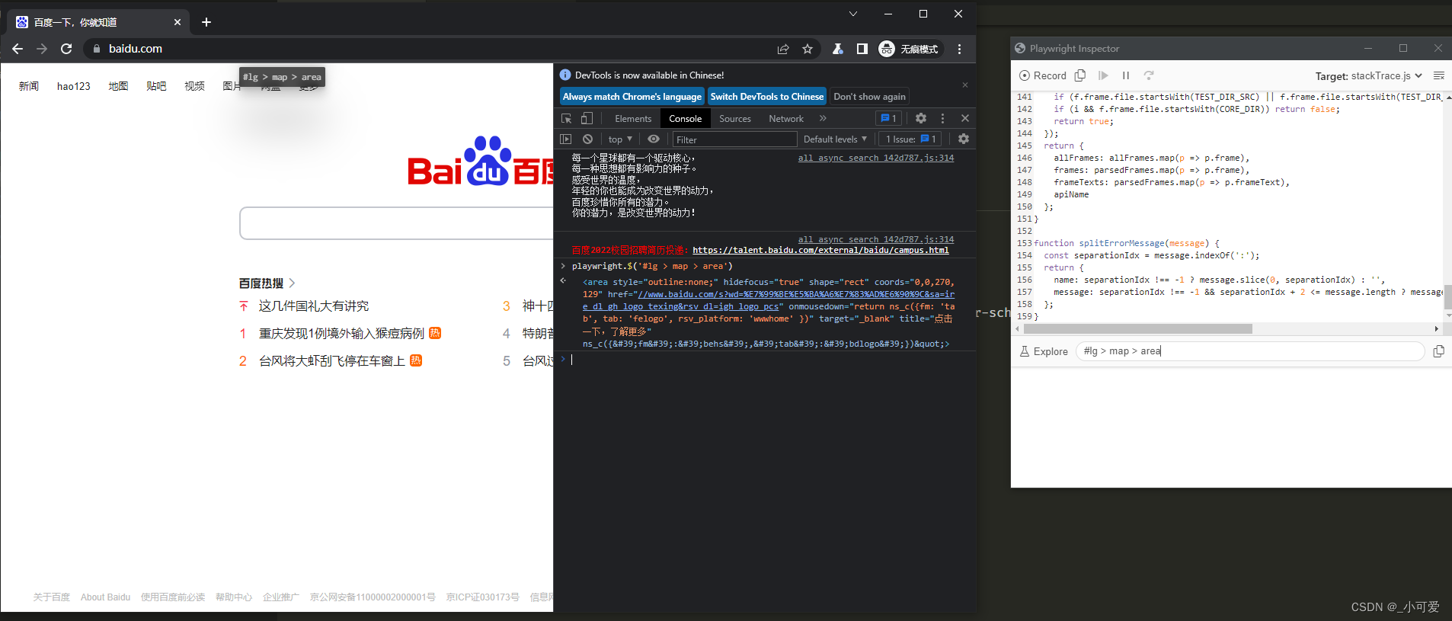Dismiss the DevTools language infobar
The height and width of the screenshot is (621, 1452).
(x=965, y=85)
